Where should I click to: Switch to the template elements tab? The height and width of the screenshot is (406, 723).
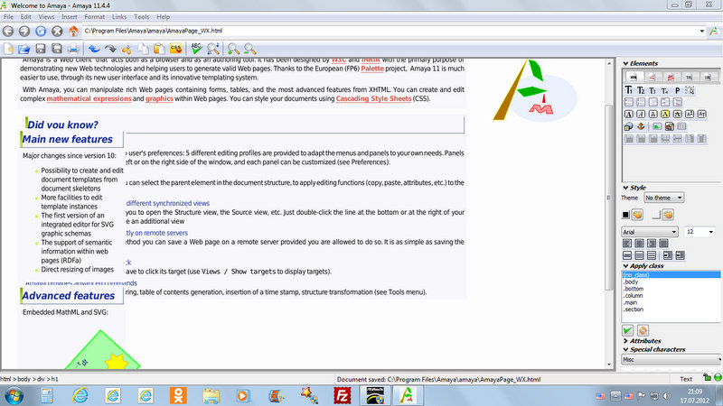689,77
